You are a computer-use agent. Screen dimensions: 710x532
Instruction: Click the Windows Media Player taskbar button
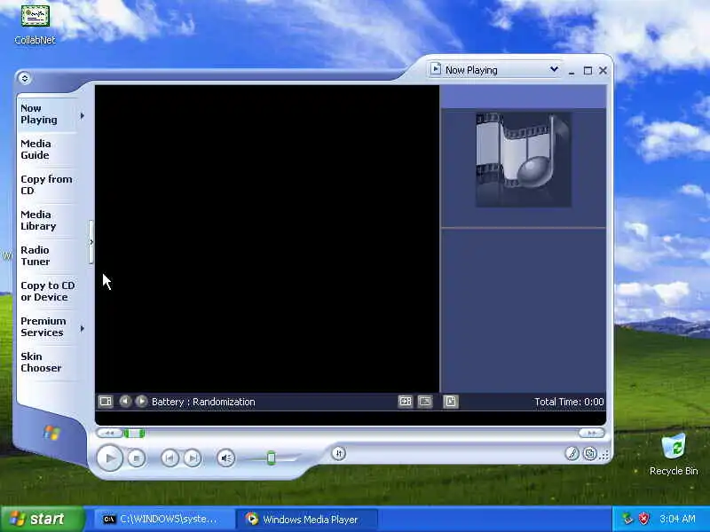(x=306, y=519)
